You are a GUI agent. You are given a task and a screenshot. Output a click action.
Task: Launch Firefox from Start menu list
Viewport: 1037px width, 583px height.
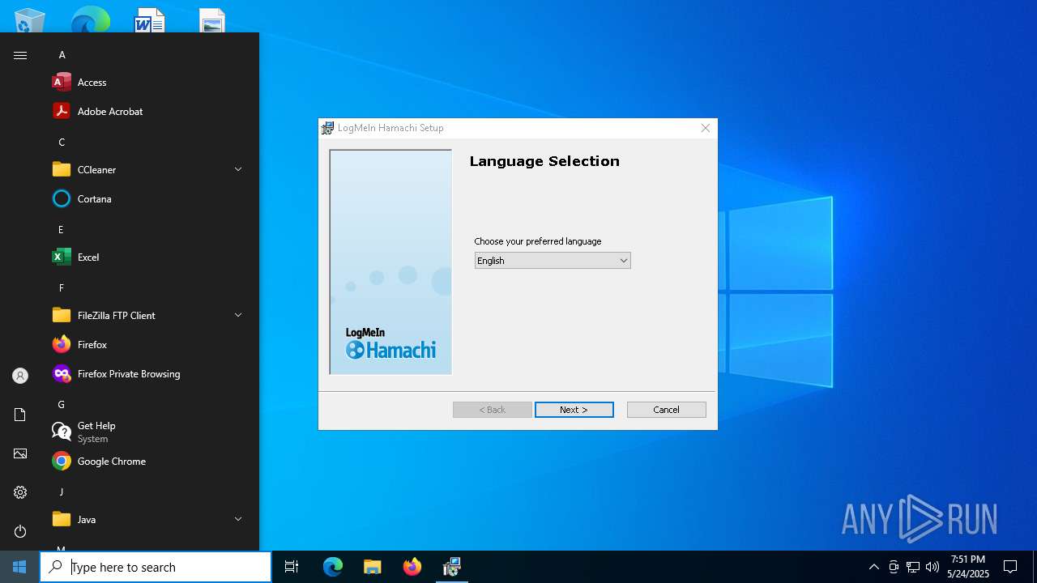coord(149,345)
